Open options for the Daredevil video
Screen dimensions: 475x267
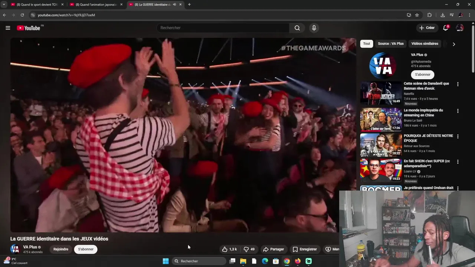(x=458, y=84)
